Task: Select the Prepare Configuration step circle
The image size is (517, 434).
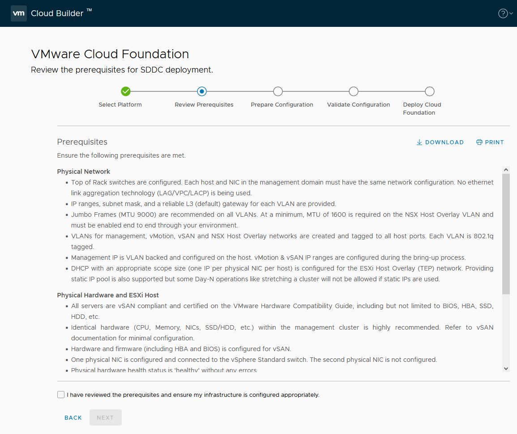Action: pyautogui.click(x=278, y=91)
